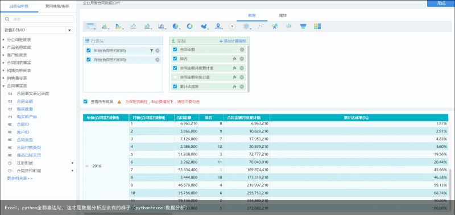Select the combination chart icon
Image resolution: width=455 pixels, height=215 pixels.
pos(162,26)
